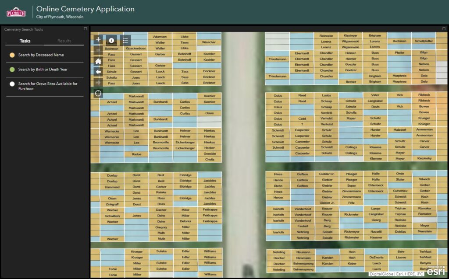The height and width of the screenshot is (279, 449).
Task: Click the orange Deceased Name color dot
Action: (12, 55)
